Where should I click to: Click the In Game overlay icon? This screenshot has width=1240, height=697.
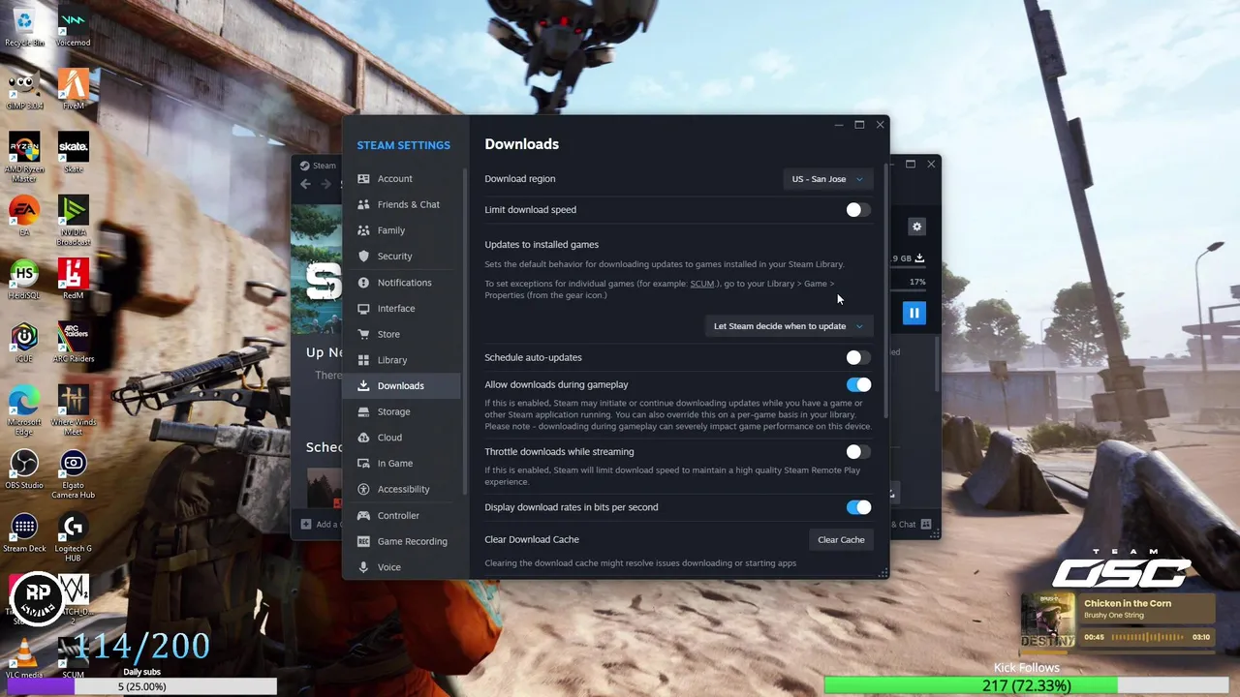tap(363, 464)
